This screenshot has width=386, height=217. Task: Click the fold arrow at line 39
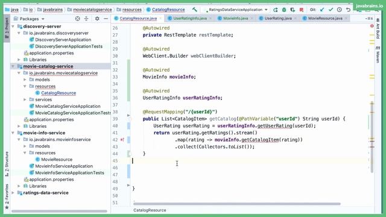click(128, 115)
